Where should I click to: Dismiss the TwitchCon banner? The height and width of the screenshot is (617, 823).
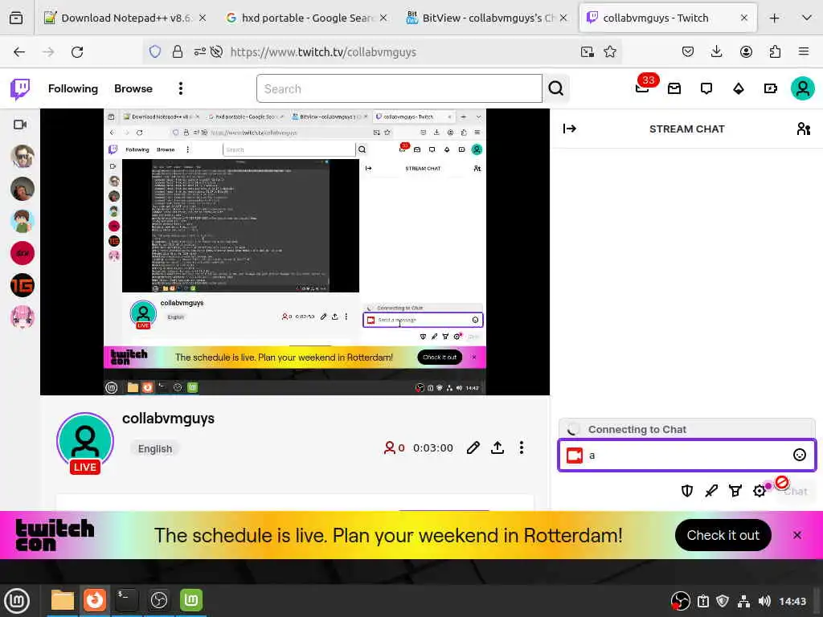pos(796,535)
